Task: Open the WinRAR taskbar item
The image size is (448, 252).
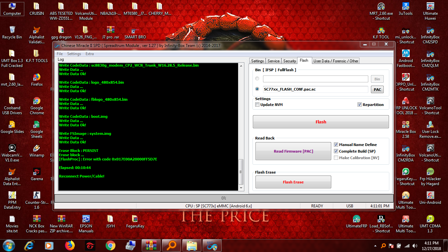Action: [151, 245]
